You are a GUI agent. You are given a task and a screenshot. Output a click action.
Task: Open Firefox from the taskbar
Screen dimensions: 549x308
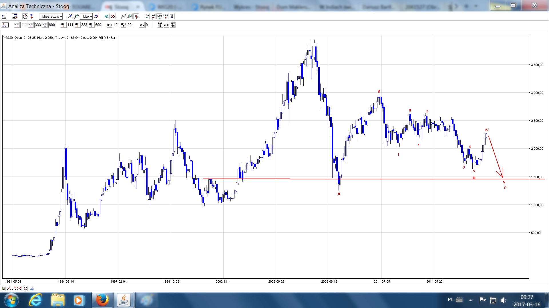point(102,300)
